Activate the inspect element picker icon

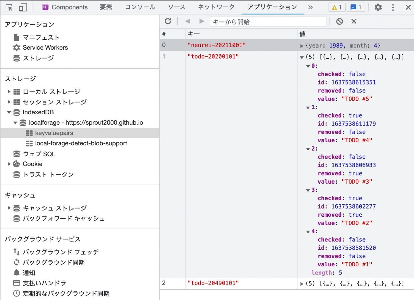[9, 7]
